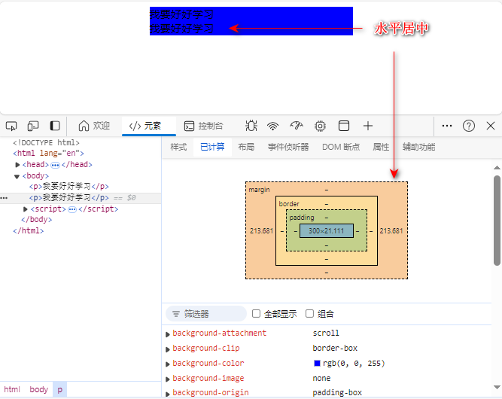The image size is (502, 399).
Task: Expand the head element node
Action: (17, 165)
